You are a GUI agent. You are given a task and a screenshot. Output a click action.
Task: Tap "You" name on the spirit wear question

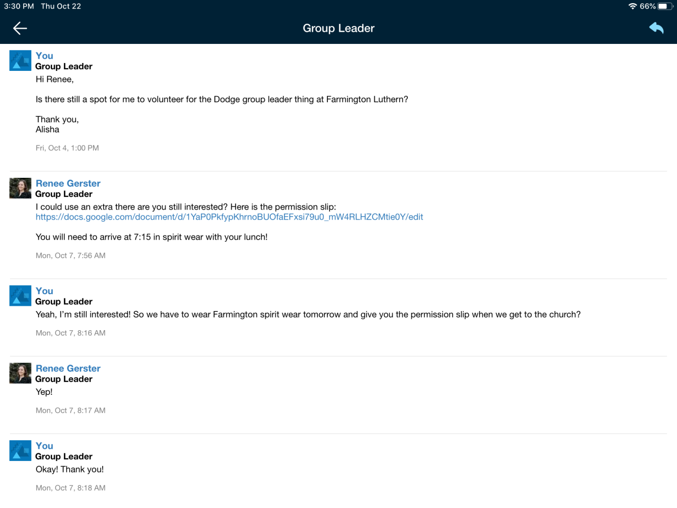[x=44, y=291]
